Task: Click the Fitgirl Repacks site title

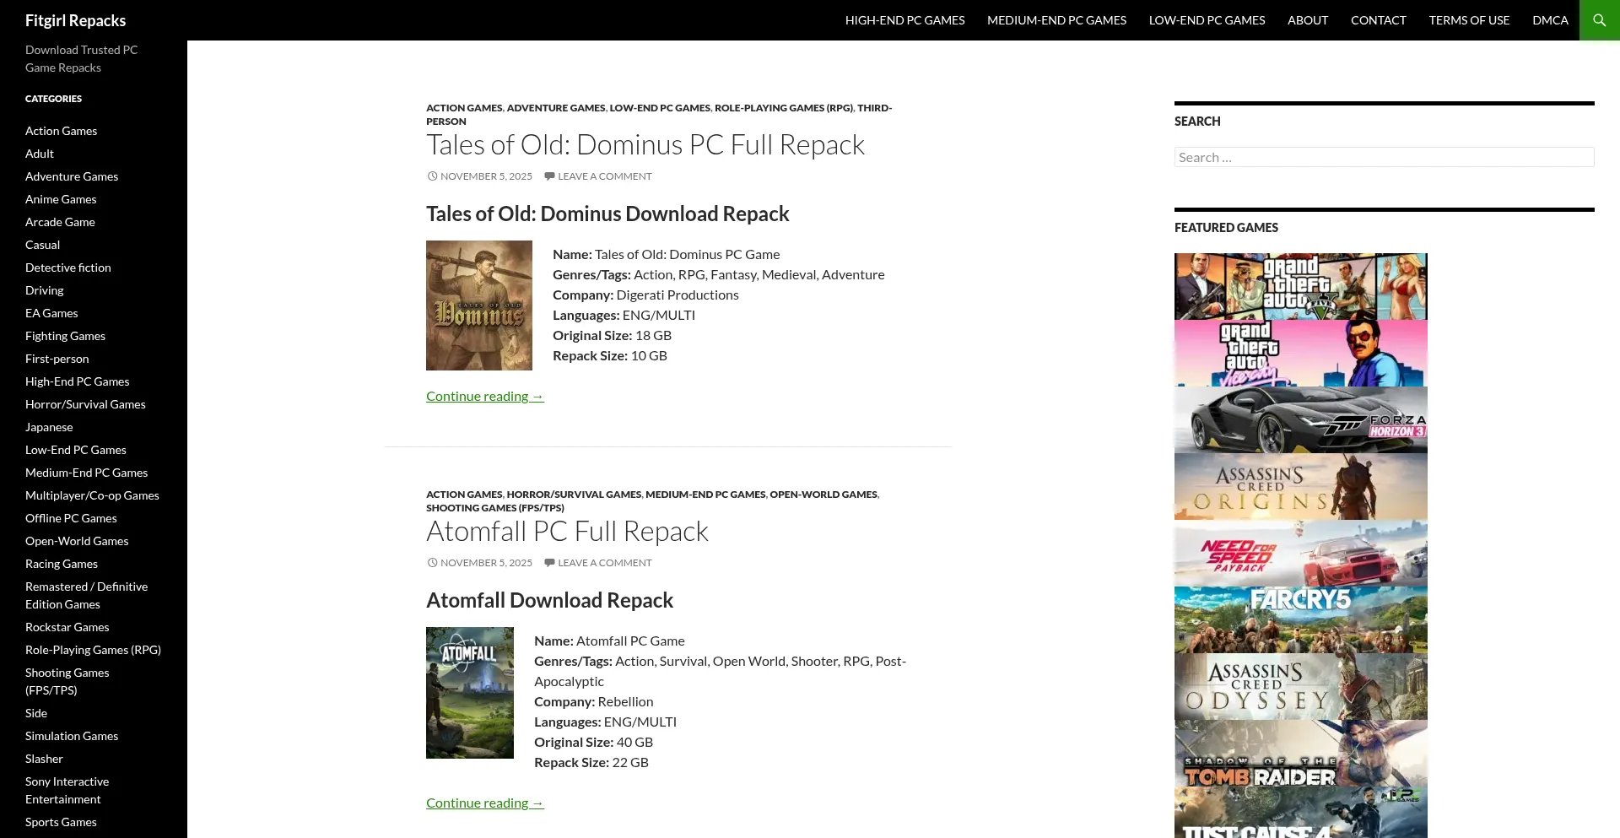Action: (75, 20)
